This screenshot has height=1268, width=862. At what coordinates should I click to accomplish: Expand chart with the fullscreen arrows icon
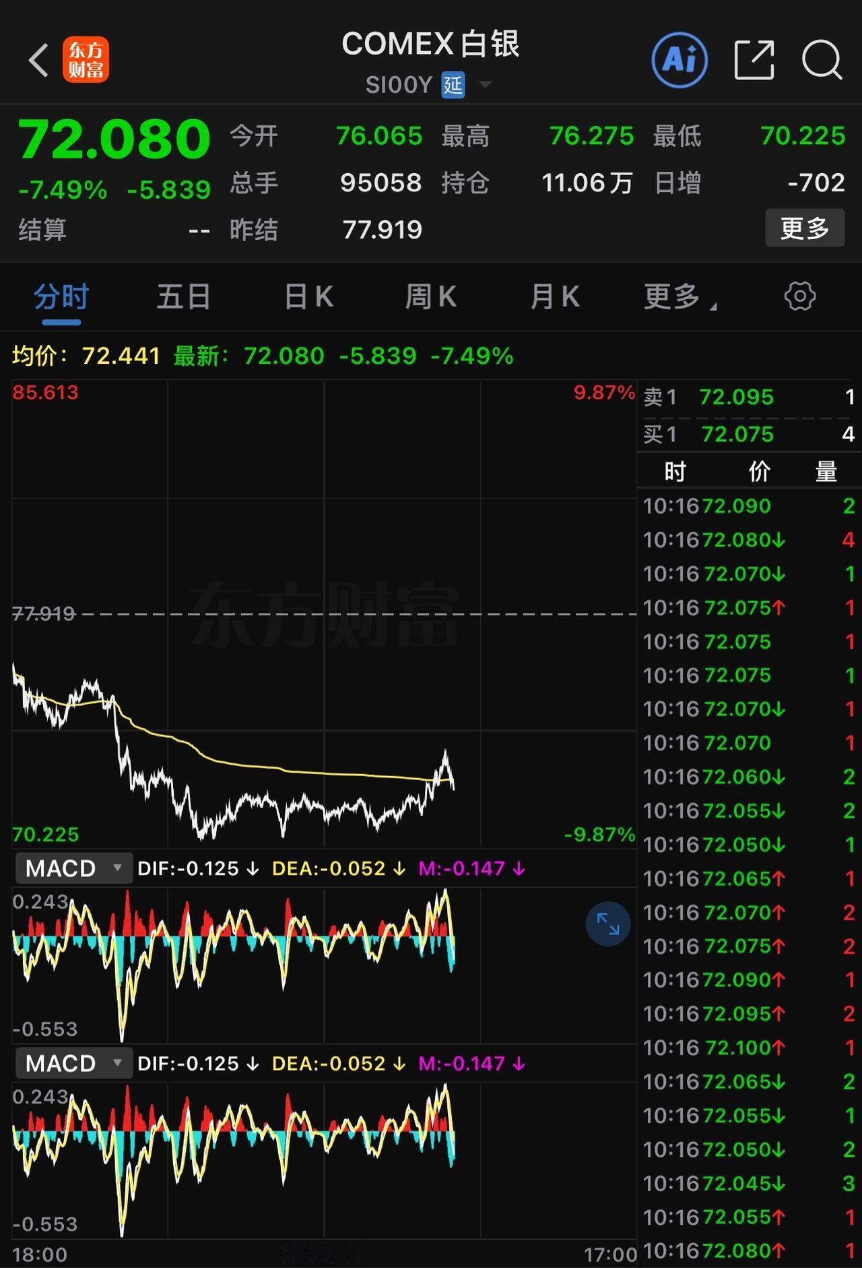click(608, 924)
